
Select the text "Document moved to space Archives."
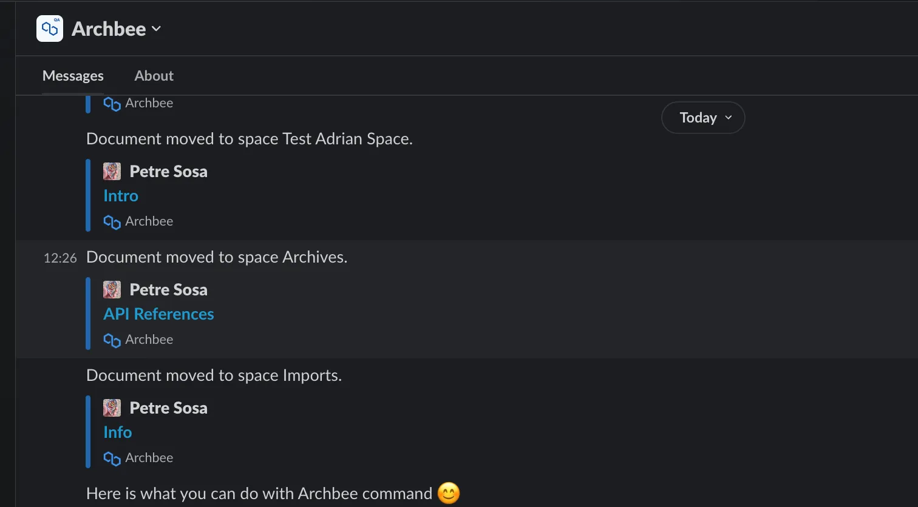(217, 257)
